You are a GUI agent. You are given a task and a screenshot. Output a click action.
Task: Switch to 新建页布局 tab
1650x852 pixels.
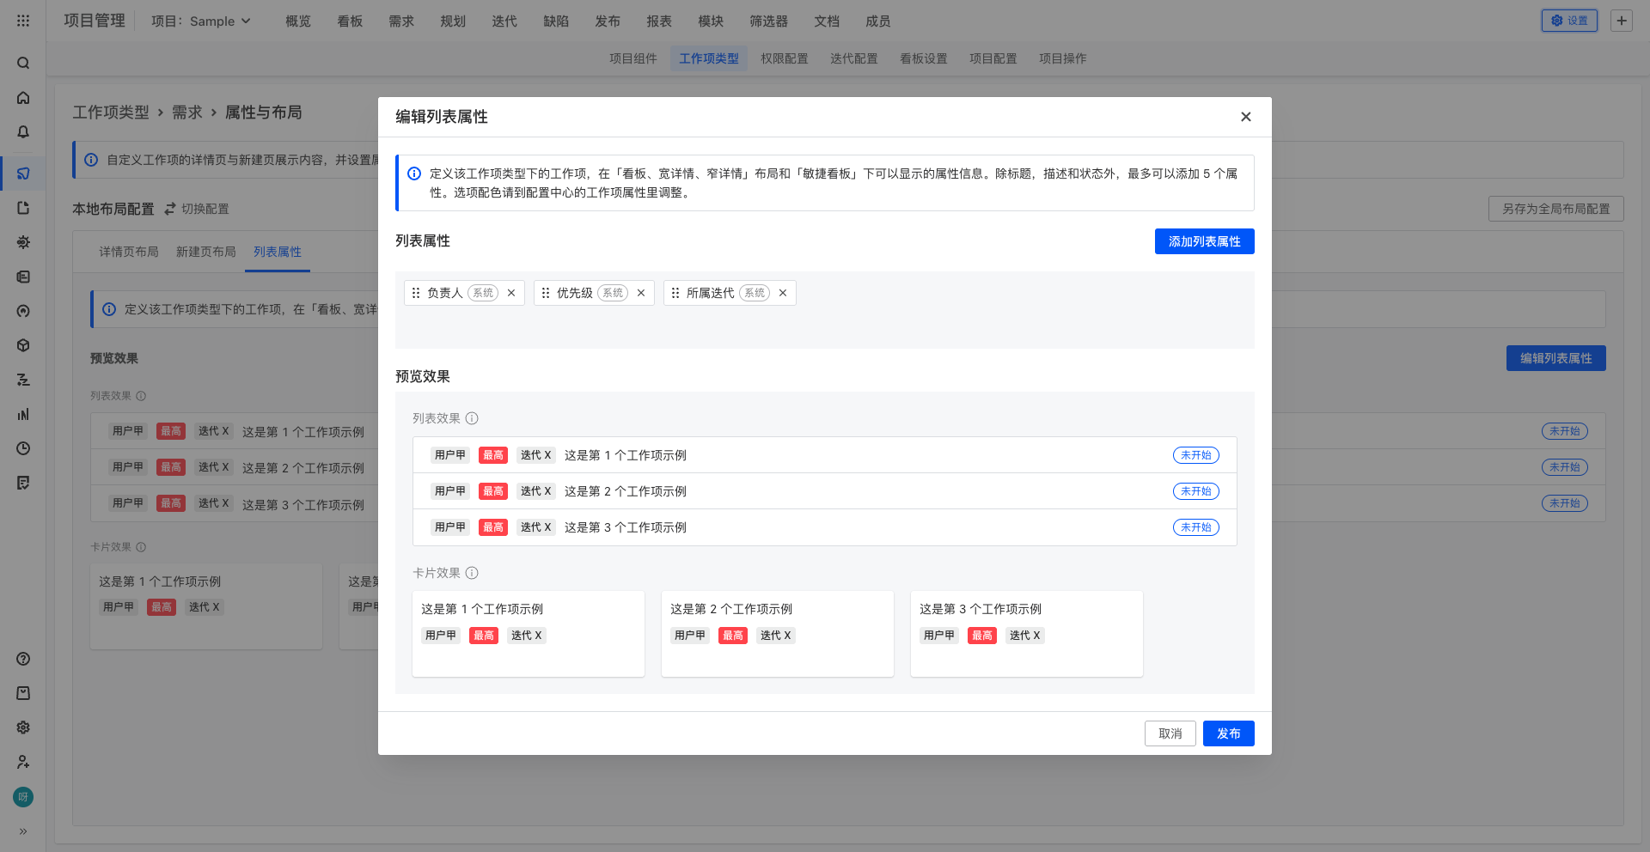point(206,252)
